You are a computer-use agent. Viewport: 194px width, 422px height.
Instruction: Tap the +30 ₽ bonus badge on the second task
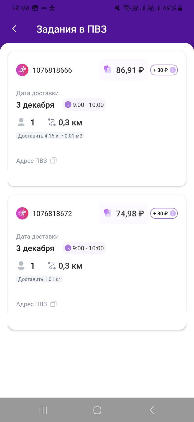pos(160,214)
